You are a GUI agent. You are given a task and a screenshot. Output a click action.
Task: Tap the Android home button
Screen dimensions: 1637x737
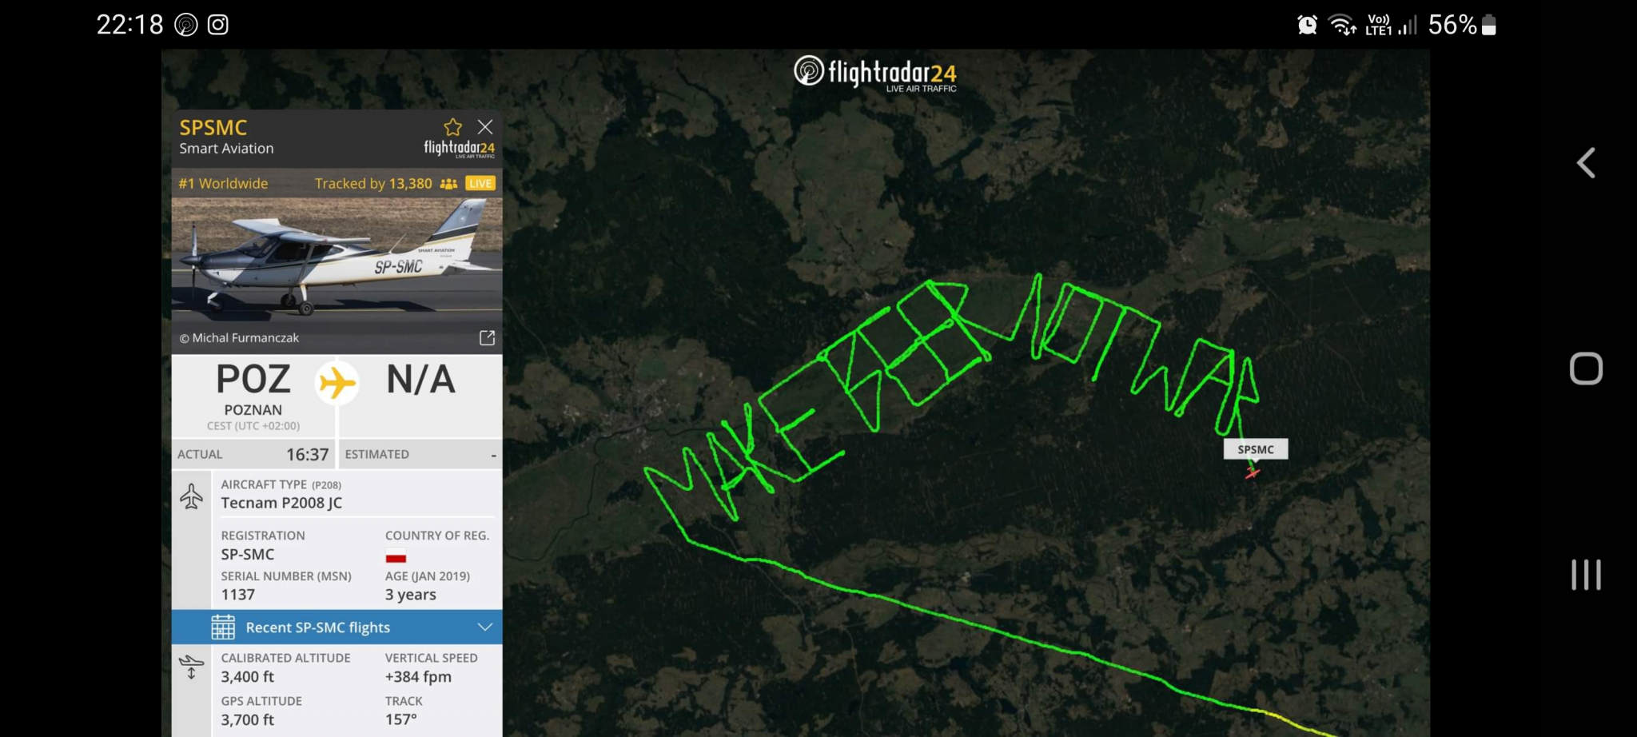click(x=1586, y=368)
